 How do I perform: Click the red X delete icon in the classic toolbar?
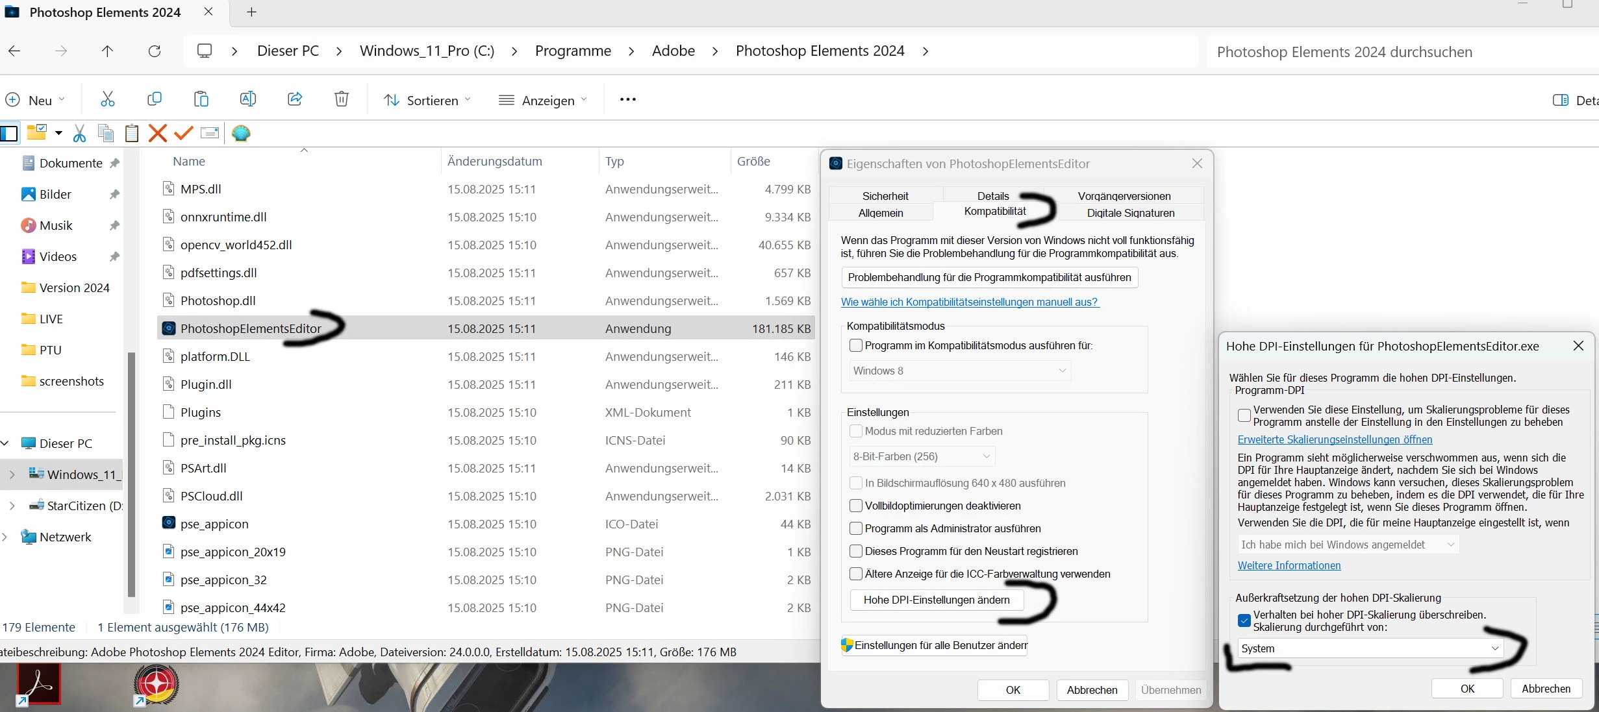[x=157, y=133]
